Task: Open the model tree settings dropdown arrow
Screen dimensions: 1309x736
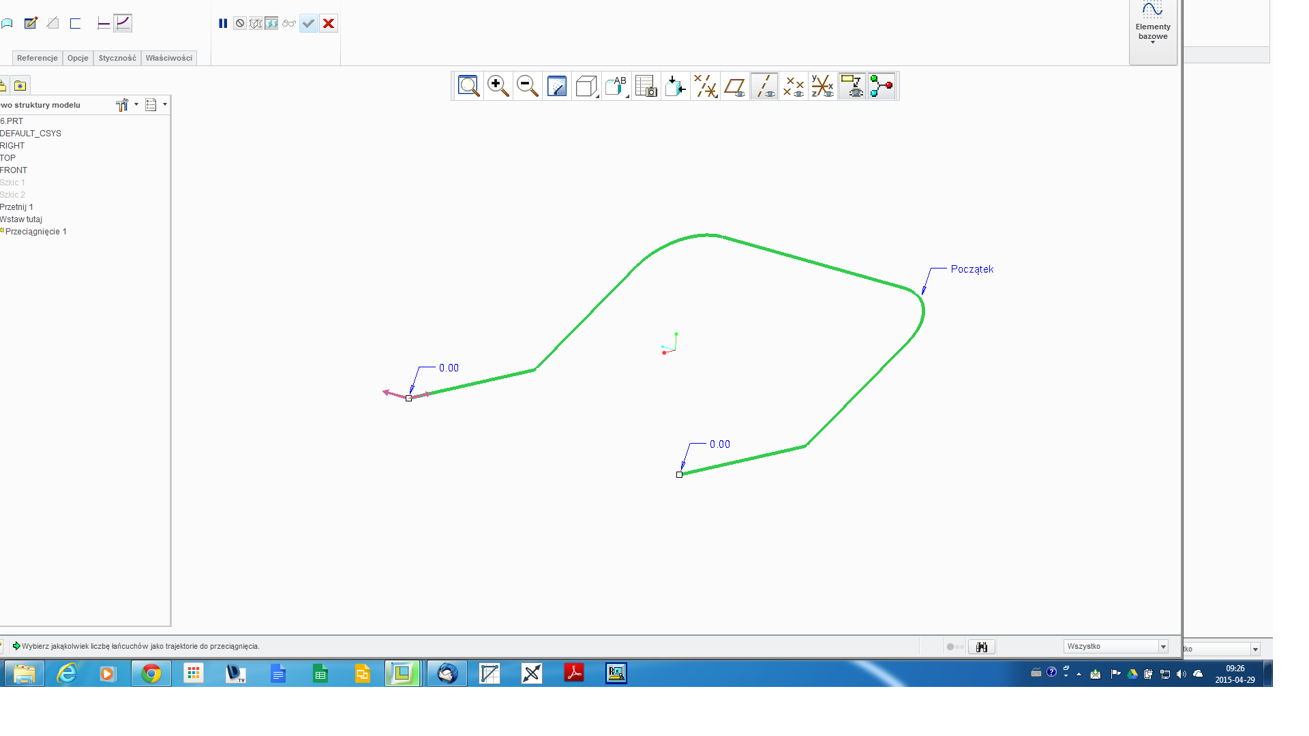Action: tap(136, 105)
